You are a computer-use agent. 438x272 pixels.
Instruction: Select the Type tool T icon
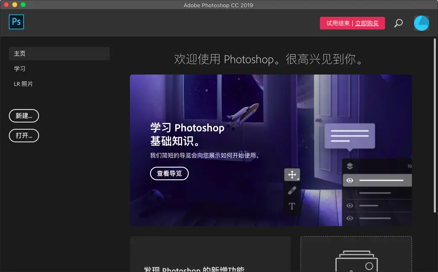point(292,206)
